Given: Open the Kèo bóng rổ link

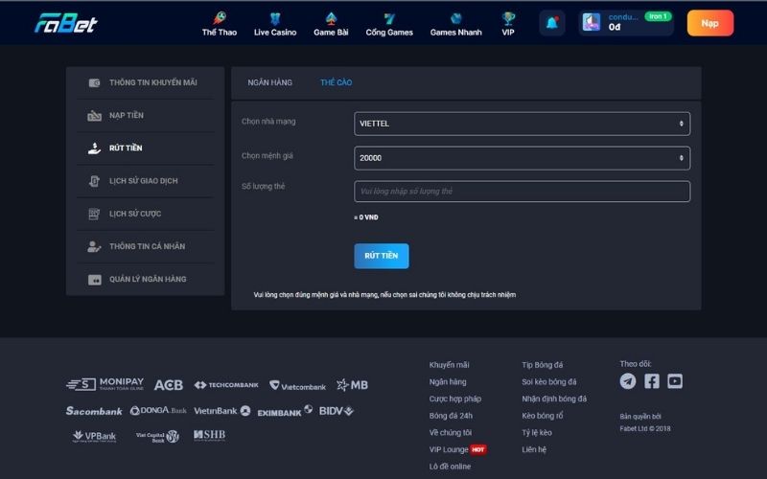Looking at the screenshot, I should click(x=542, y=416).
